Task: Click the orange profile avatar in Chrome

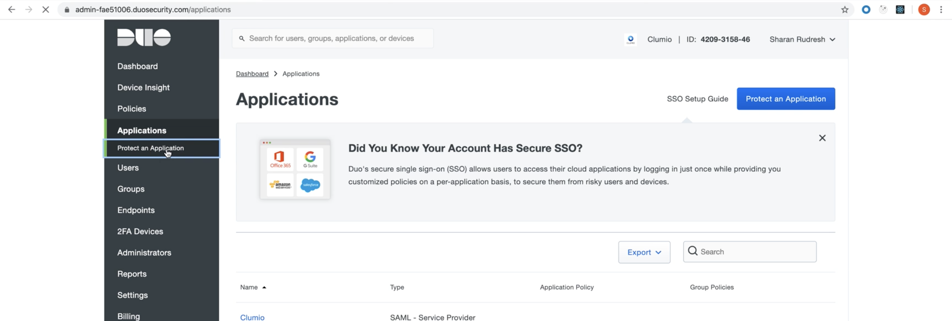Action: [x=924, y=9]
